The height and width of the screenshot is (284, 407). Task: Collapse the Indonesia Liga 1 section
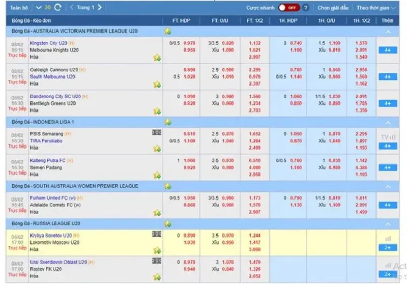coord(388,123)
